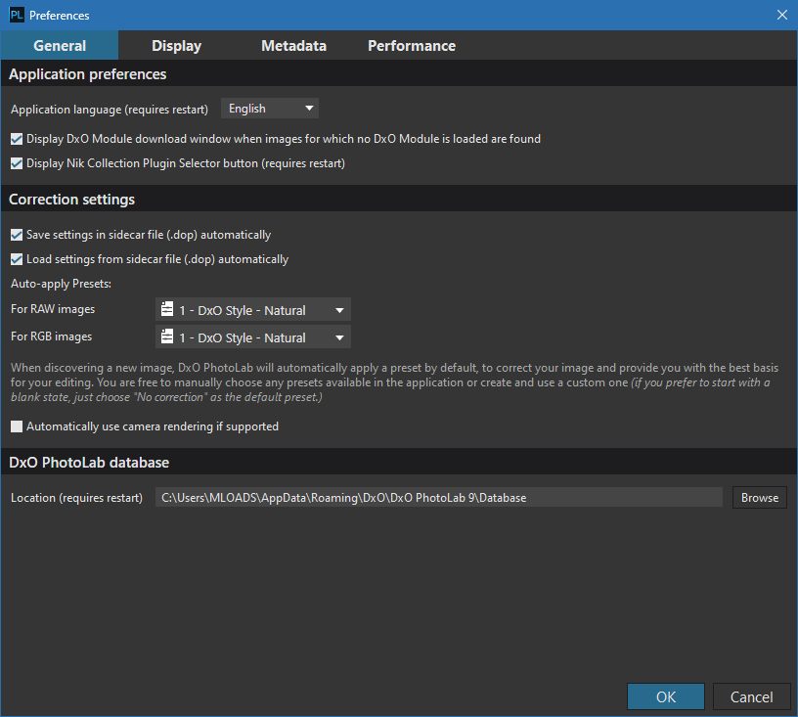Open the Application language dropdown
The image size is (798, 717).
point(270,109)
